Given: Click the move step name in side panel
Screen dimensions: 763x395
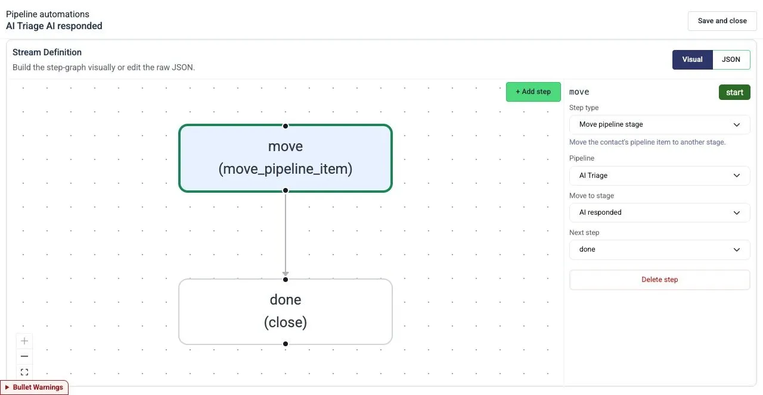Looking at the screenshot, I should click(579, 92).
